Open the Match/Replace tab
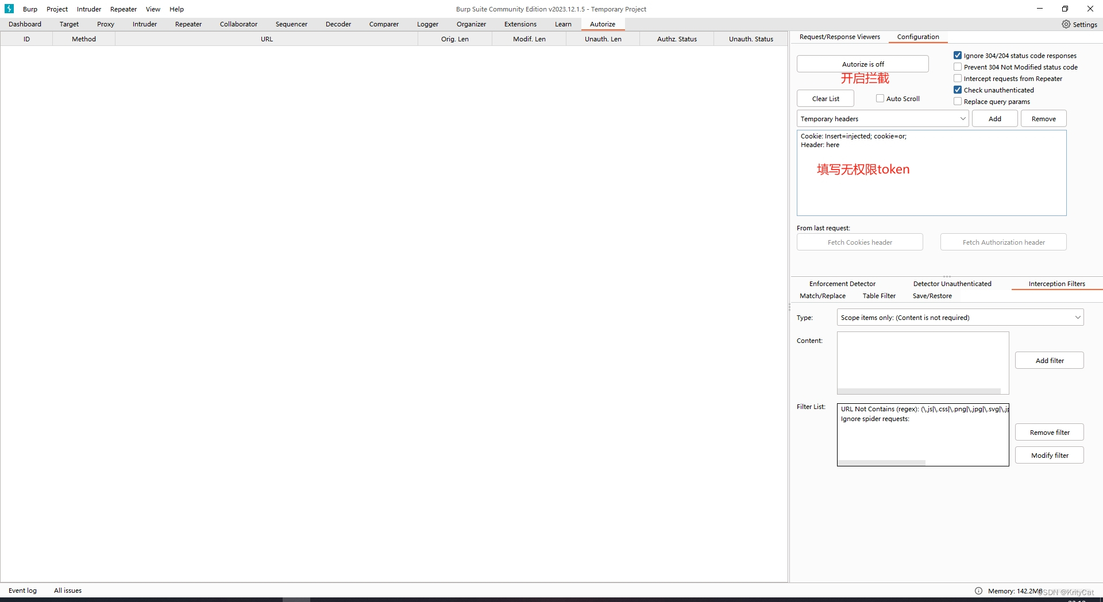This screenshot has height=602, width=1103. pyautogui.click(x=823, y=296)
